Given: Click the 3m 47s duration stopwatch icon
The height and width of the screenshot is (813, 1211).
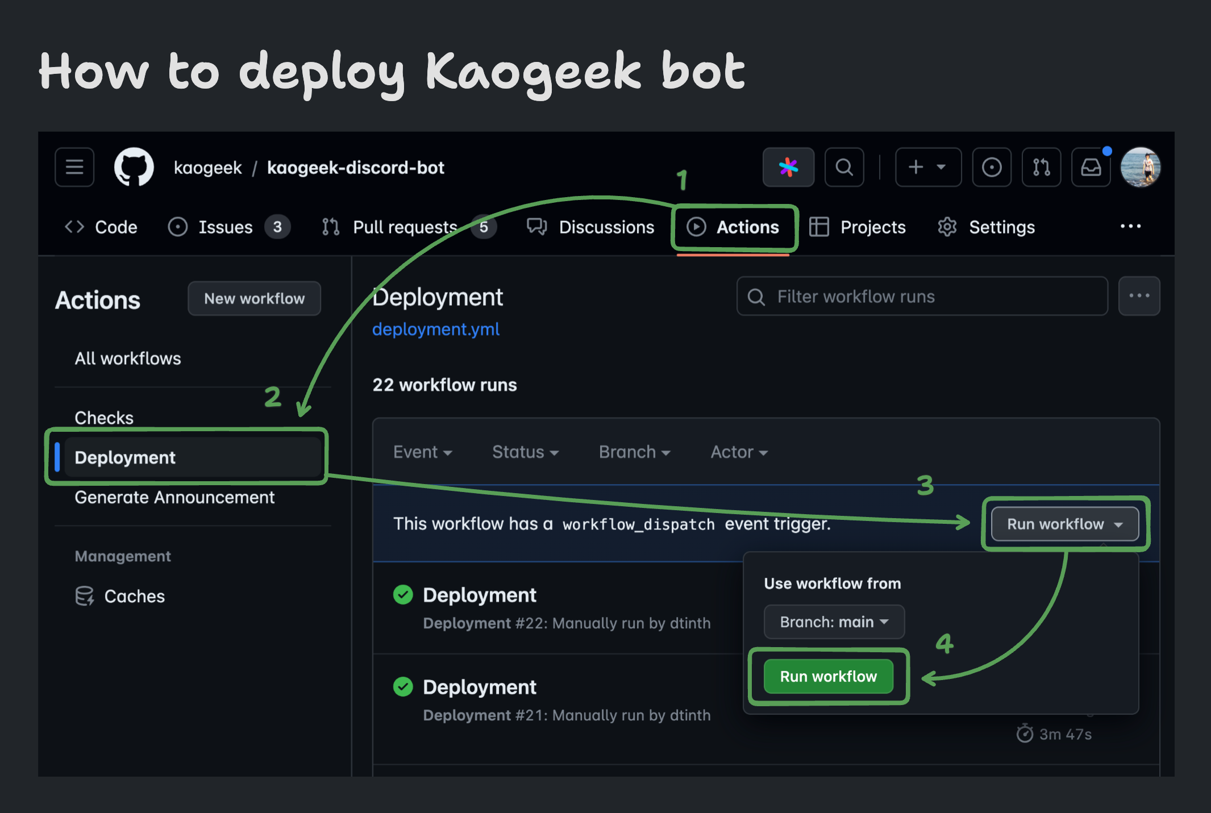Looking at the screenshot, I should coord(1025,733).
